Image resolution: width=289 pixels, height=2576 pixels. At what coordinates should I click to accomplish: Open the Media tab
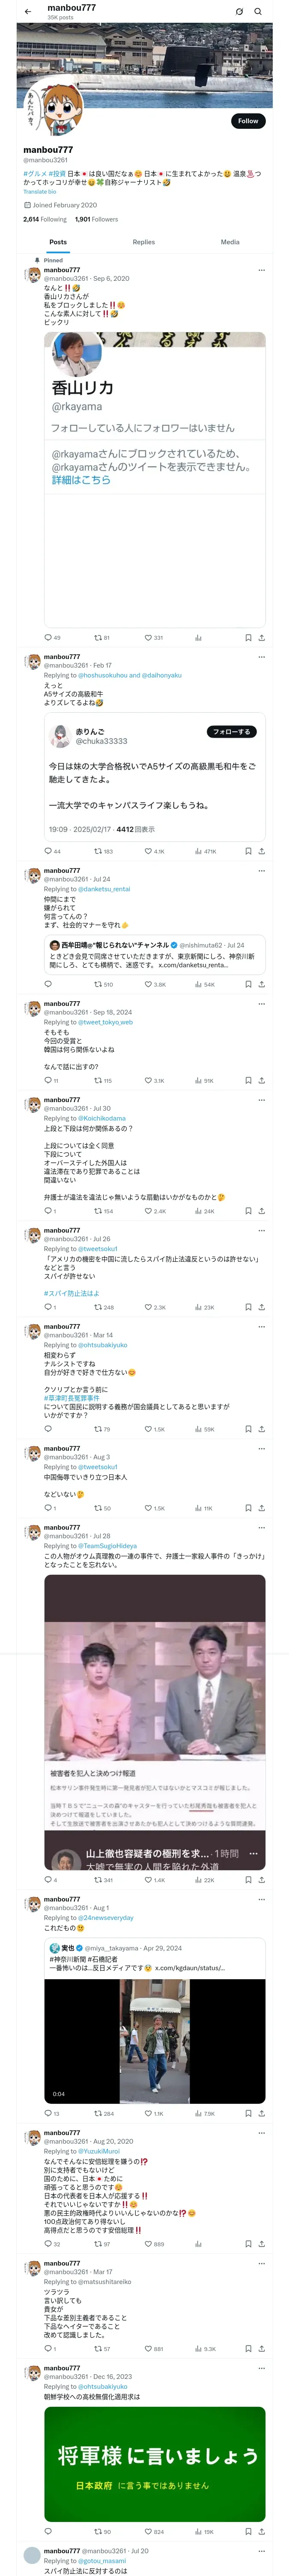tap(230, 242)
